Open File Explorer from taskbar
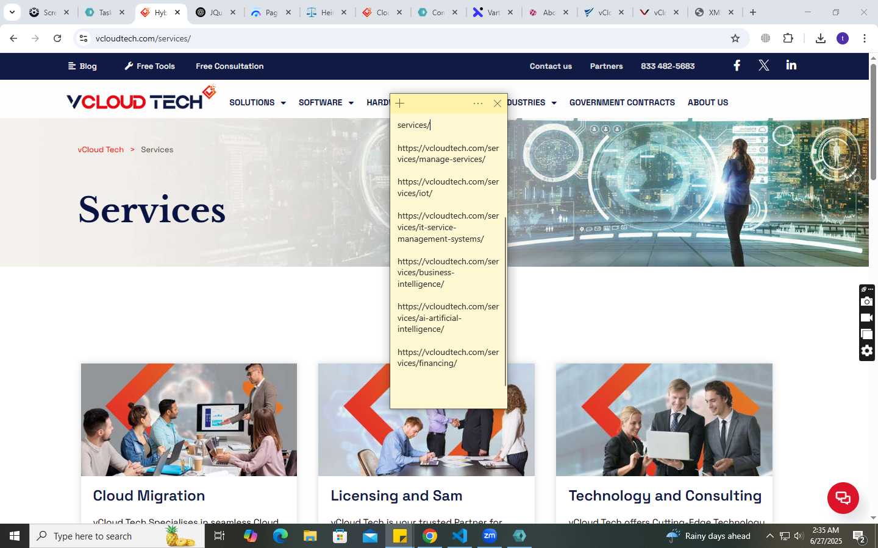Viewport: 878px width, 548px height. [310, 536]
